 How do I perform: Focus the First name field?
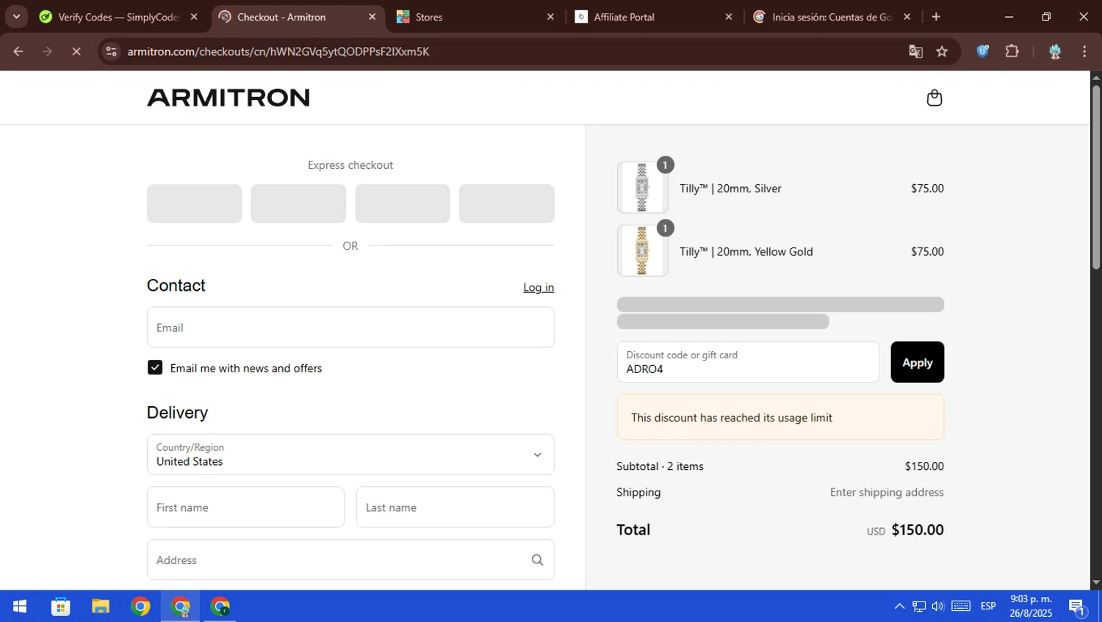(x=245, y=507)
